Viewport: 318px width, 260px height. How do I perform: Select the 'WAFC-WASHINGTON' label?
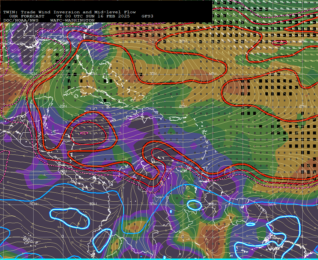[x=72, y=21]
